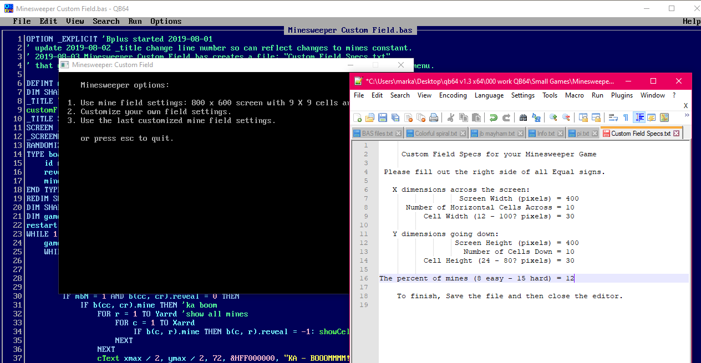Open Find with the binoculars icon
Screen dimensions: 701x363
pyautogui.click(x=523, y=117)
